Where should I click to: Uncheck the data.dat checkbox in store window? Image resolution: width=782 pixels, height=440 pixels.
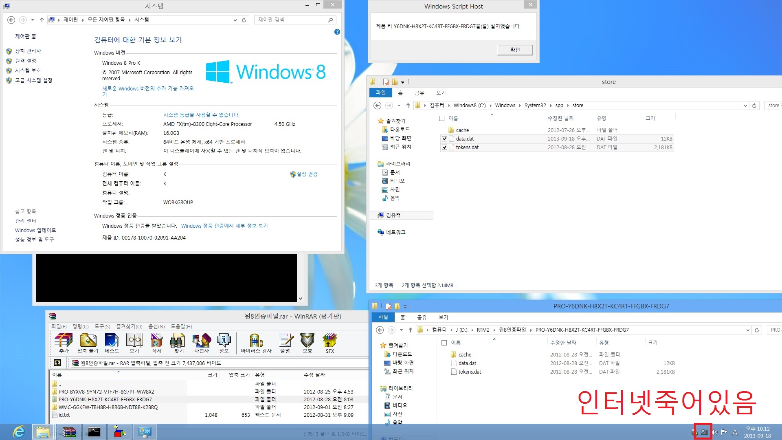point(444,139)
